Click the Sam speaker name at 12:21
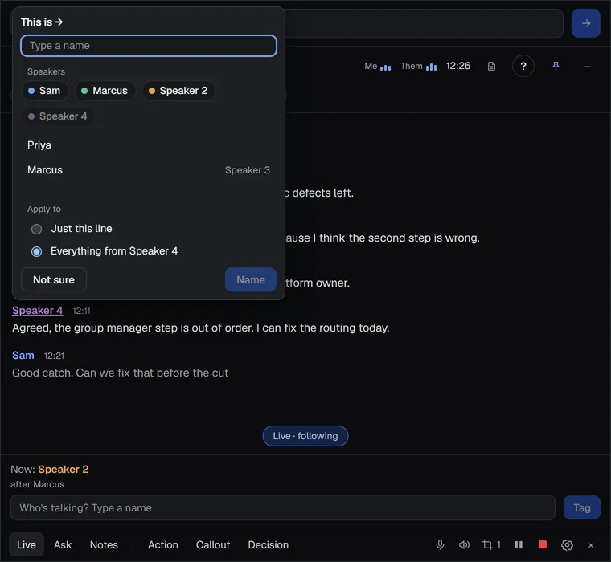Image resolution: width=611 pixels, height=562 pixels. coord(23,356)
